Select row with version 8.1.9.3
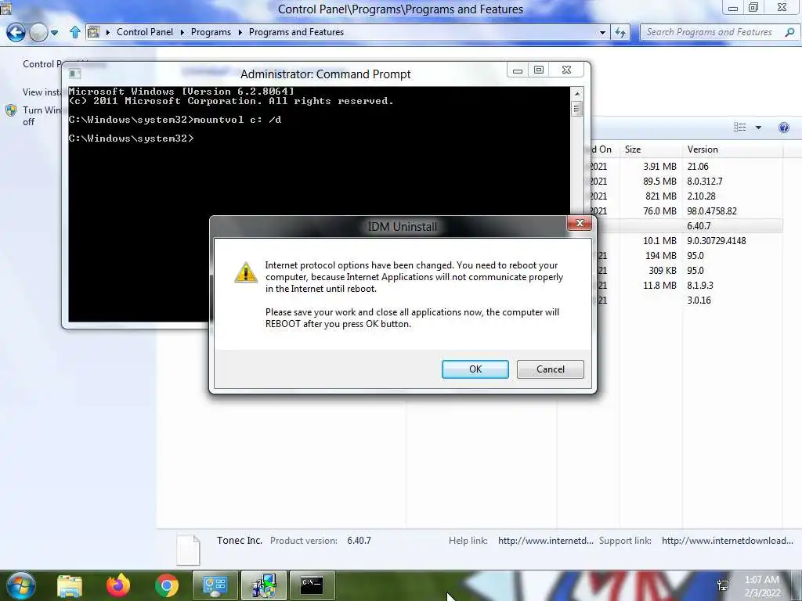 click(689, 285)
